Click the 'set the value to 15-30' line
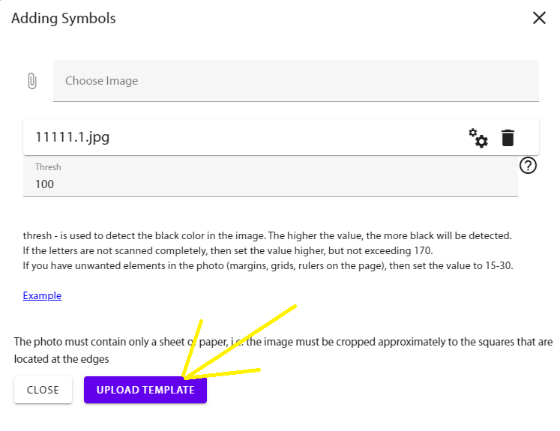This screenshot has height=431, width=560. [268, 265]
